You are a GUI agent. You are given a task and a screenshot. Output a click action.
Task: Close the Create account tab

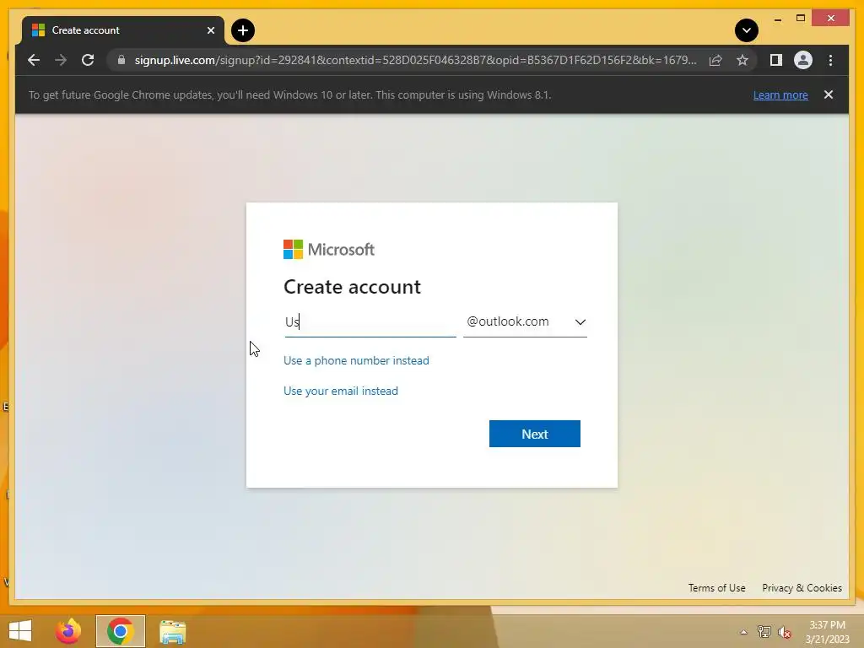210,30
